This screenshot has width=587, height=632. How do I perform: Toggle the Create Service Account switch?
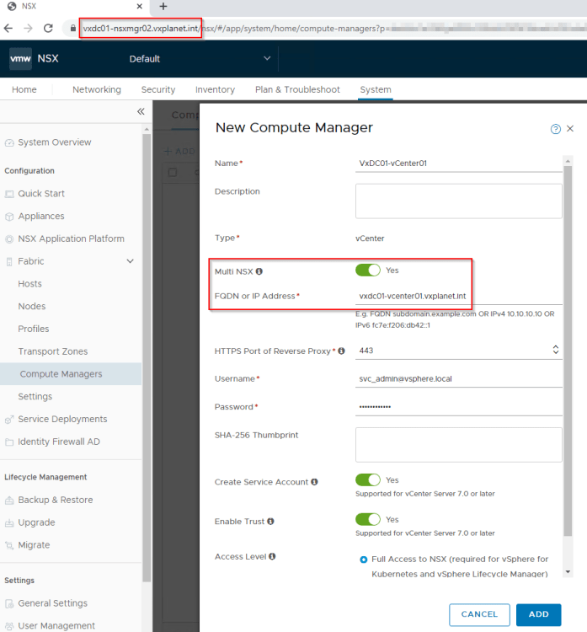367,479
